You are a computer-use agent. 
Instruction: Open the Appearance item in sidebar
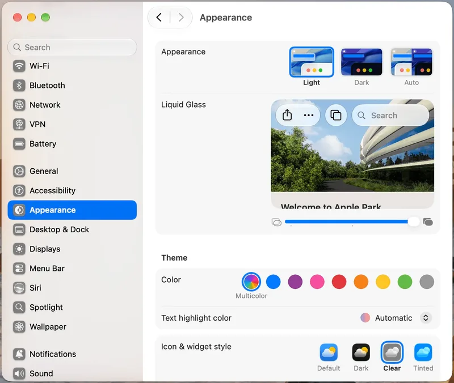click(x=72, y=210)
